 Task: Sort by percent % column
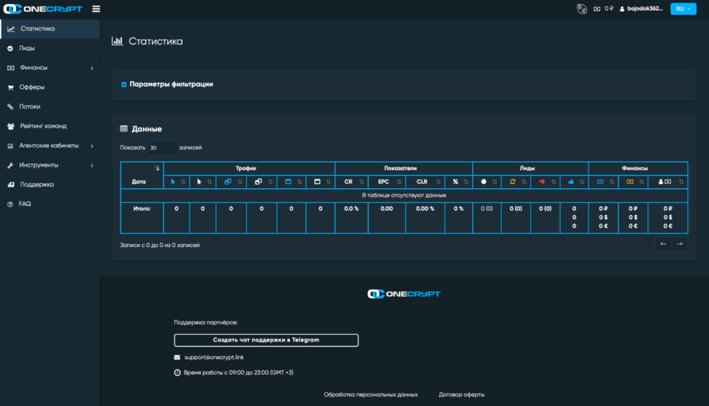coord(459,181)
